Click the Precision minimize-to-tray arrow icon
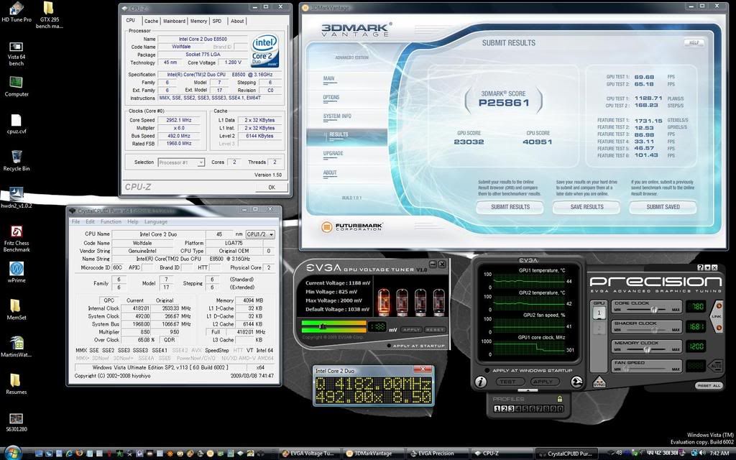Viewport: 736px width, 460px height. (x=707, y=267)
